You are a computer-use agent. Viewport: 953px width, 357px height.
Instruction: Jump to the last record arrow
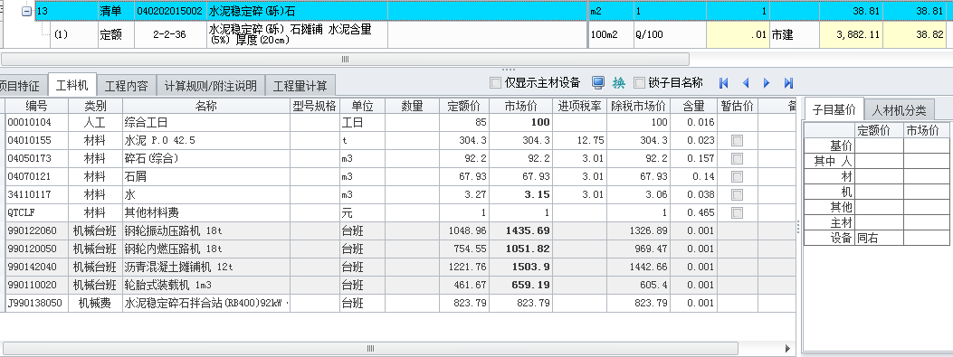pyautogui.click(x=788, y=82)
